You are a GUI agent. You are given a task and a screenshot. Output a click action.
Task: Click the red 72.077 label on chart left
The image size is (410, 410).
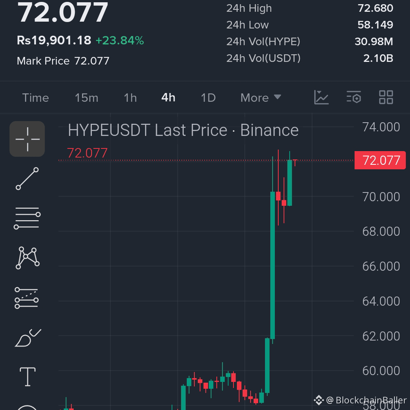click(x=87, y=153)
